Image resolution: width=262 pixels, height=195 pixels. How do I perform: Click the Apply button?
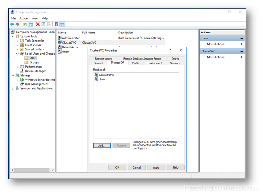(156, 167)
